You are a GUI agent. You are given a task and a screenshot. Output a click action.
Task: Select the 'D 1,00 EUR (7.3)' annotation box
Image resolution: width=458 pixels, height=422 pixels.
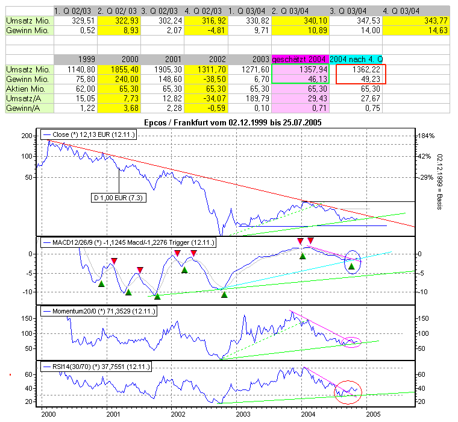(118, 197)
